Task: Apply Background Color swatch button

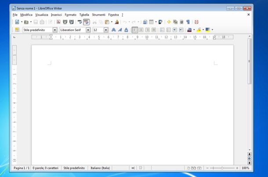Action: point(208,30)
